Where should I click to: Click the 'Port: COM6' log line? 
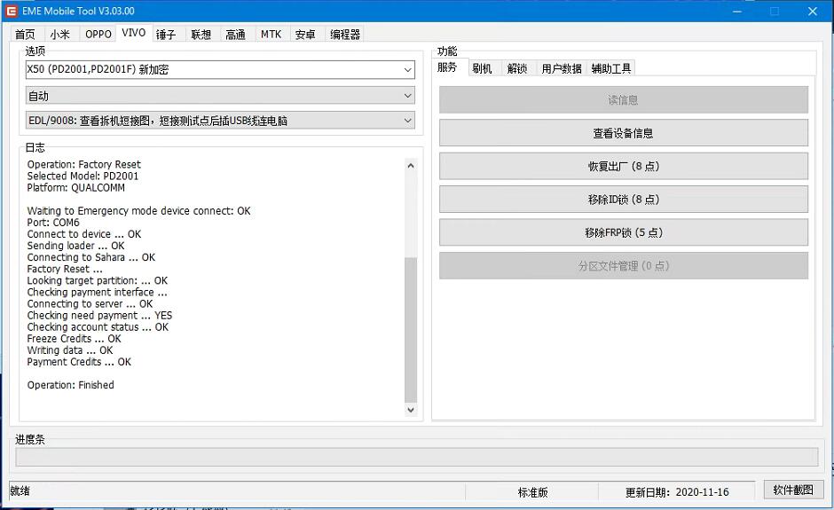pos(53,223)
